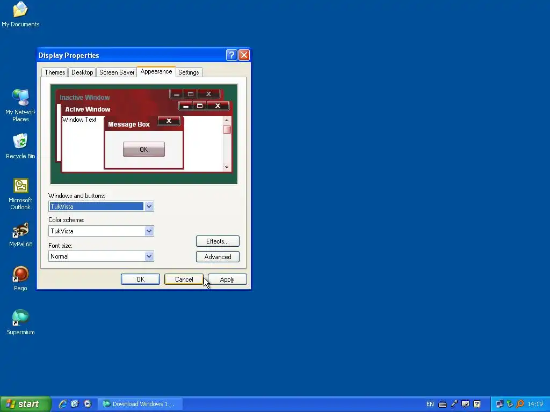
Task: Click the preview scrollbar down arrow
Action: point(227,167)
